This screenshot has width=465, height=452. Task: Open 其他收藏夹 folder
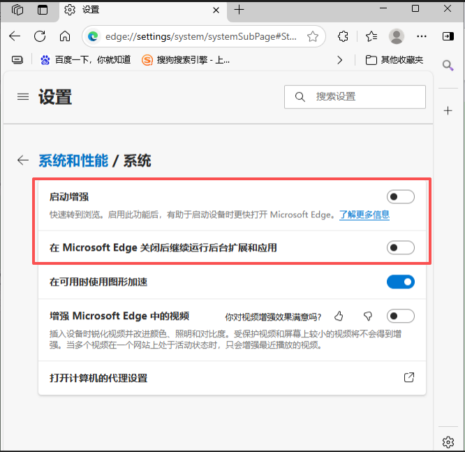tap(394, 60)
